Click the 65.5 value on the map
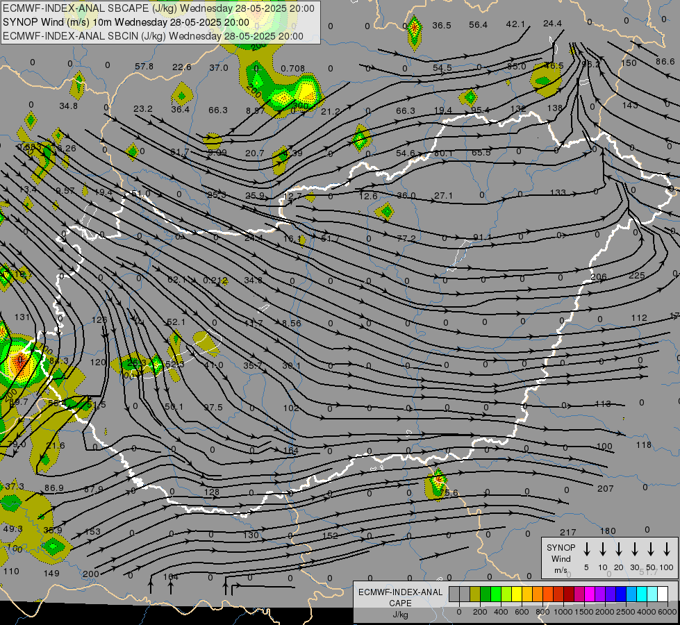The height and width of the screenshot is (625, 680). (x=481, y=153)
